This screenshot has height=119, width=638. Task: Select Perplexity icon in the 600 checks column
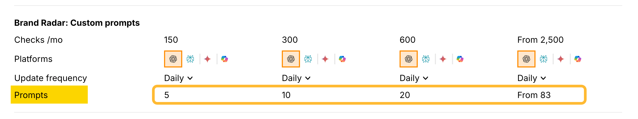tap(426, 59)
